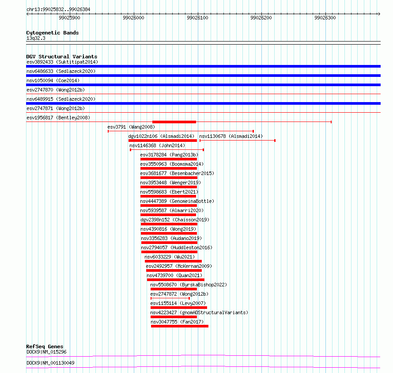Select the 13q32.3 band label
The image size is (393, 373).
(x=36, y=38)
